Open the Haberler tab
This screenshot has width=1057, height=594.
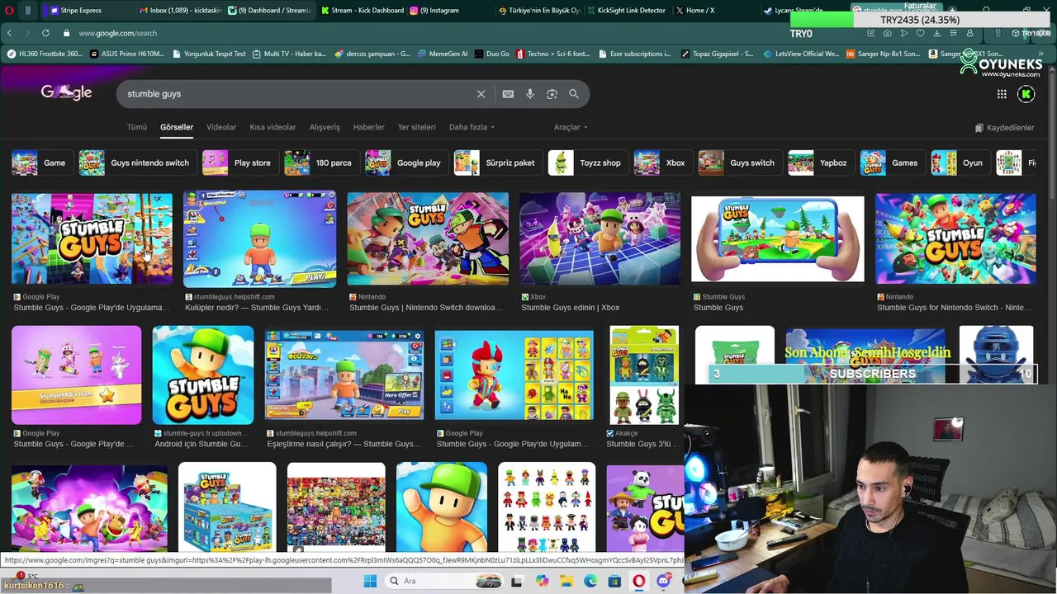[x=368, y=127]
